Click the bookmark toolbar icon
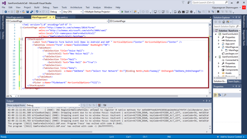247x139 pixels. (218, 12)
